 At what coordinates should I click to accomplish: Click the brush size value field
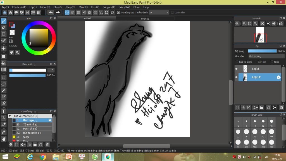51,70
